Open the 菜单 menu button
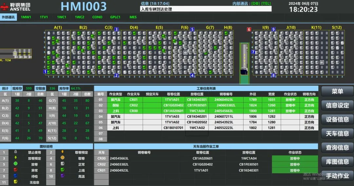The width and height of the screenshot is (354, 186). 337,91
